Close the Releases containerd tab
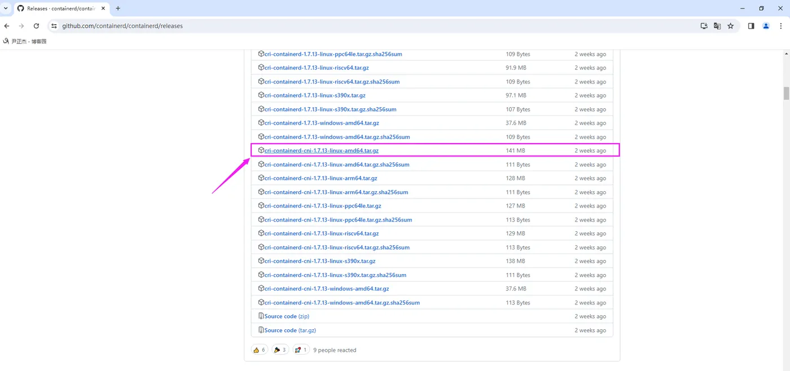 (x=104, y=8)
